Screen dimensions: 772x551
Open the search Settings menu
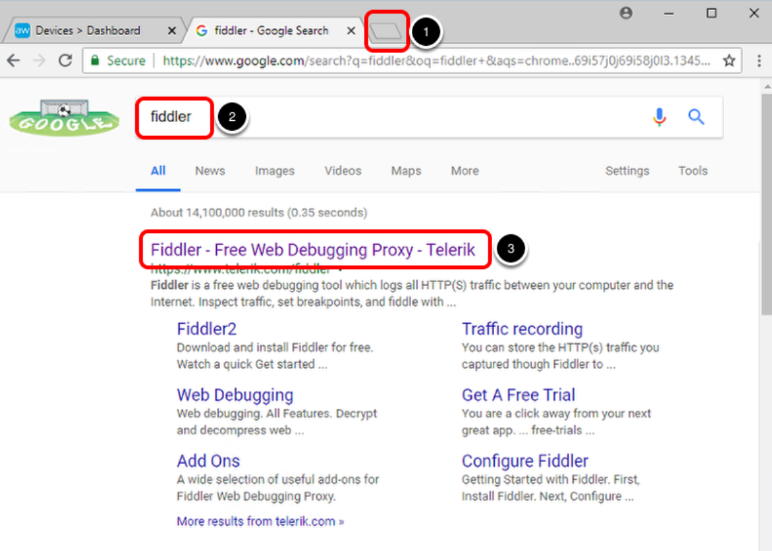pyautogui.click(x=627, y=171)
